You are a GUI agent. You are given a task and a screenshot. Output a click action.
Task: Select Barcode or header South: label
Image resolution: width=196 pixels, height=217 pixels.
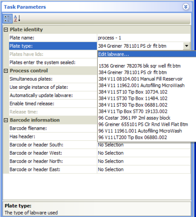(36, 145)
